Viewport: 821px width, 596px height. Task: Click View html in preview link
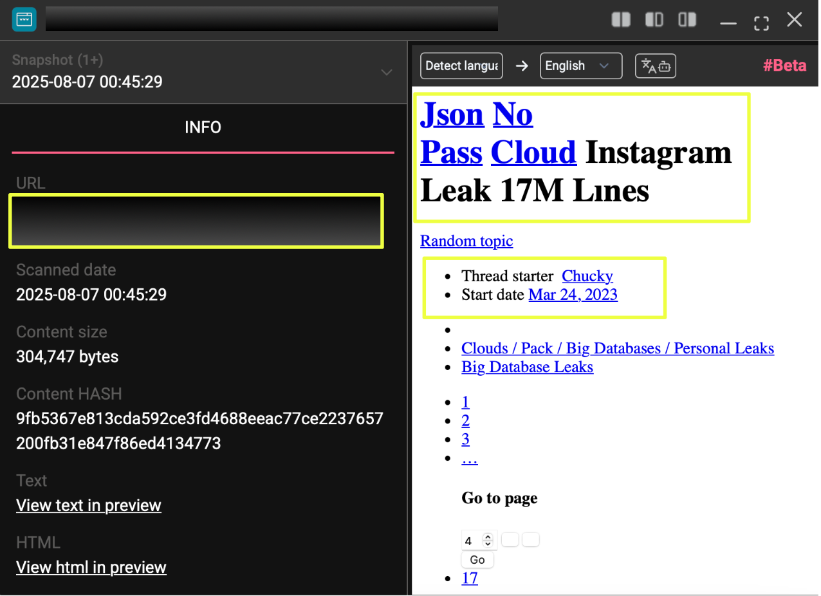pyautogui.click(x=91, y=567)
